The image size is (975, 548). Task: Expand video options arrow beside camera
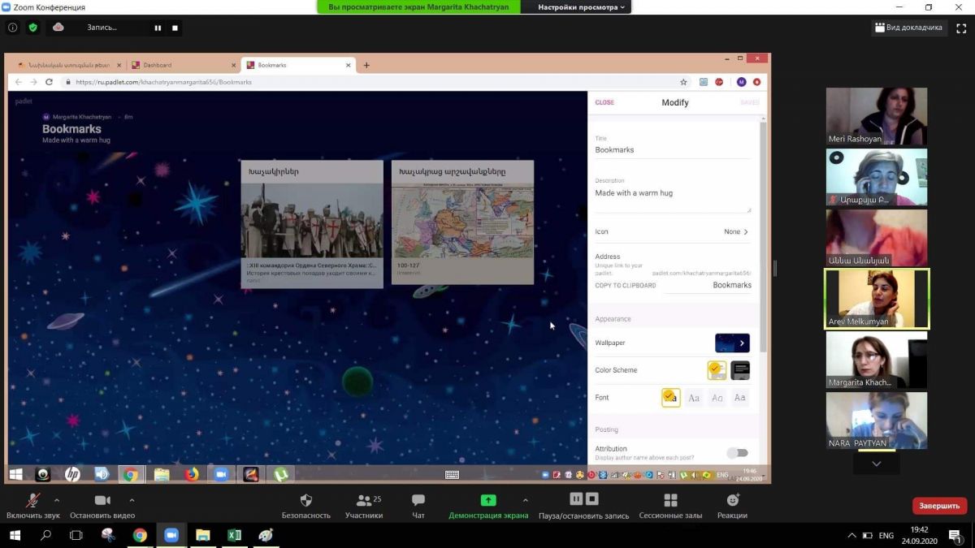[132, 500]
